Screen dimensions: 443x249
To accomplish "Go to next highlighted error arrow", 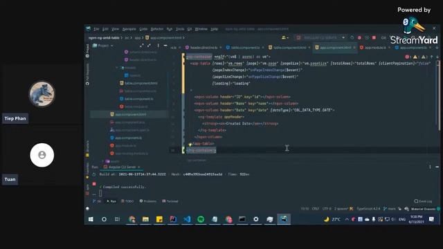I will tap(437, 57).
